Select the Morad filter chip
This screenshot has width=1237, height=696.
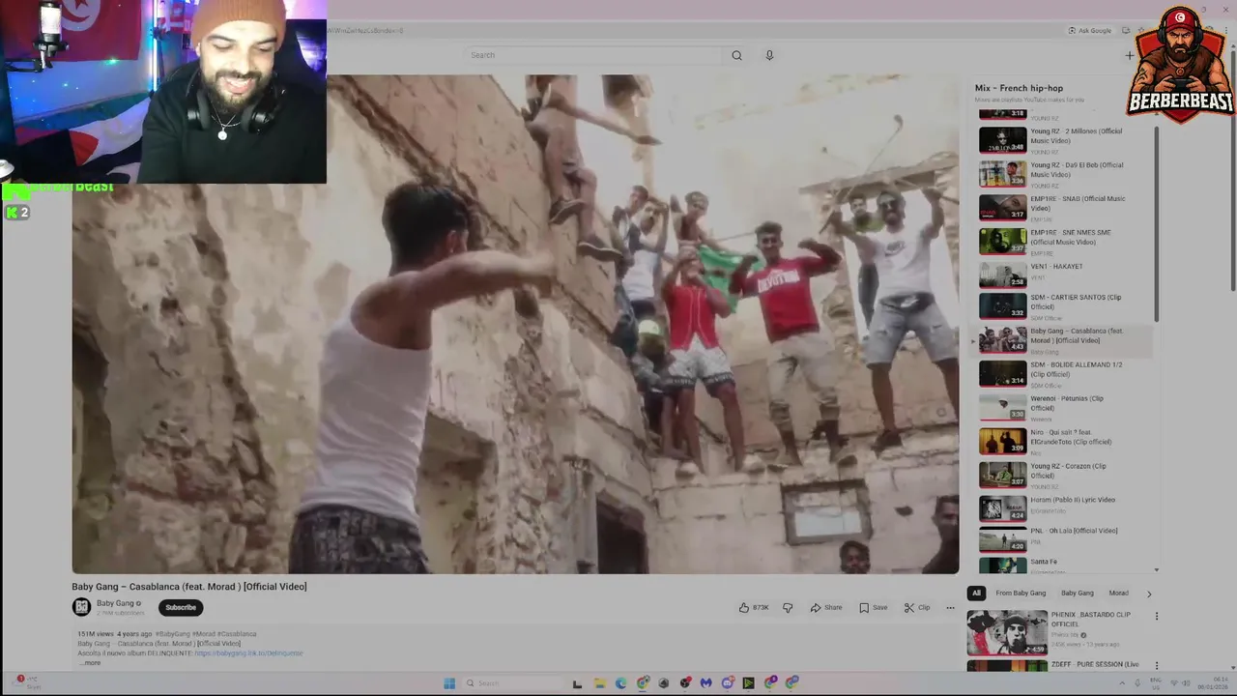[1118, 593]
